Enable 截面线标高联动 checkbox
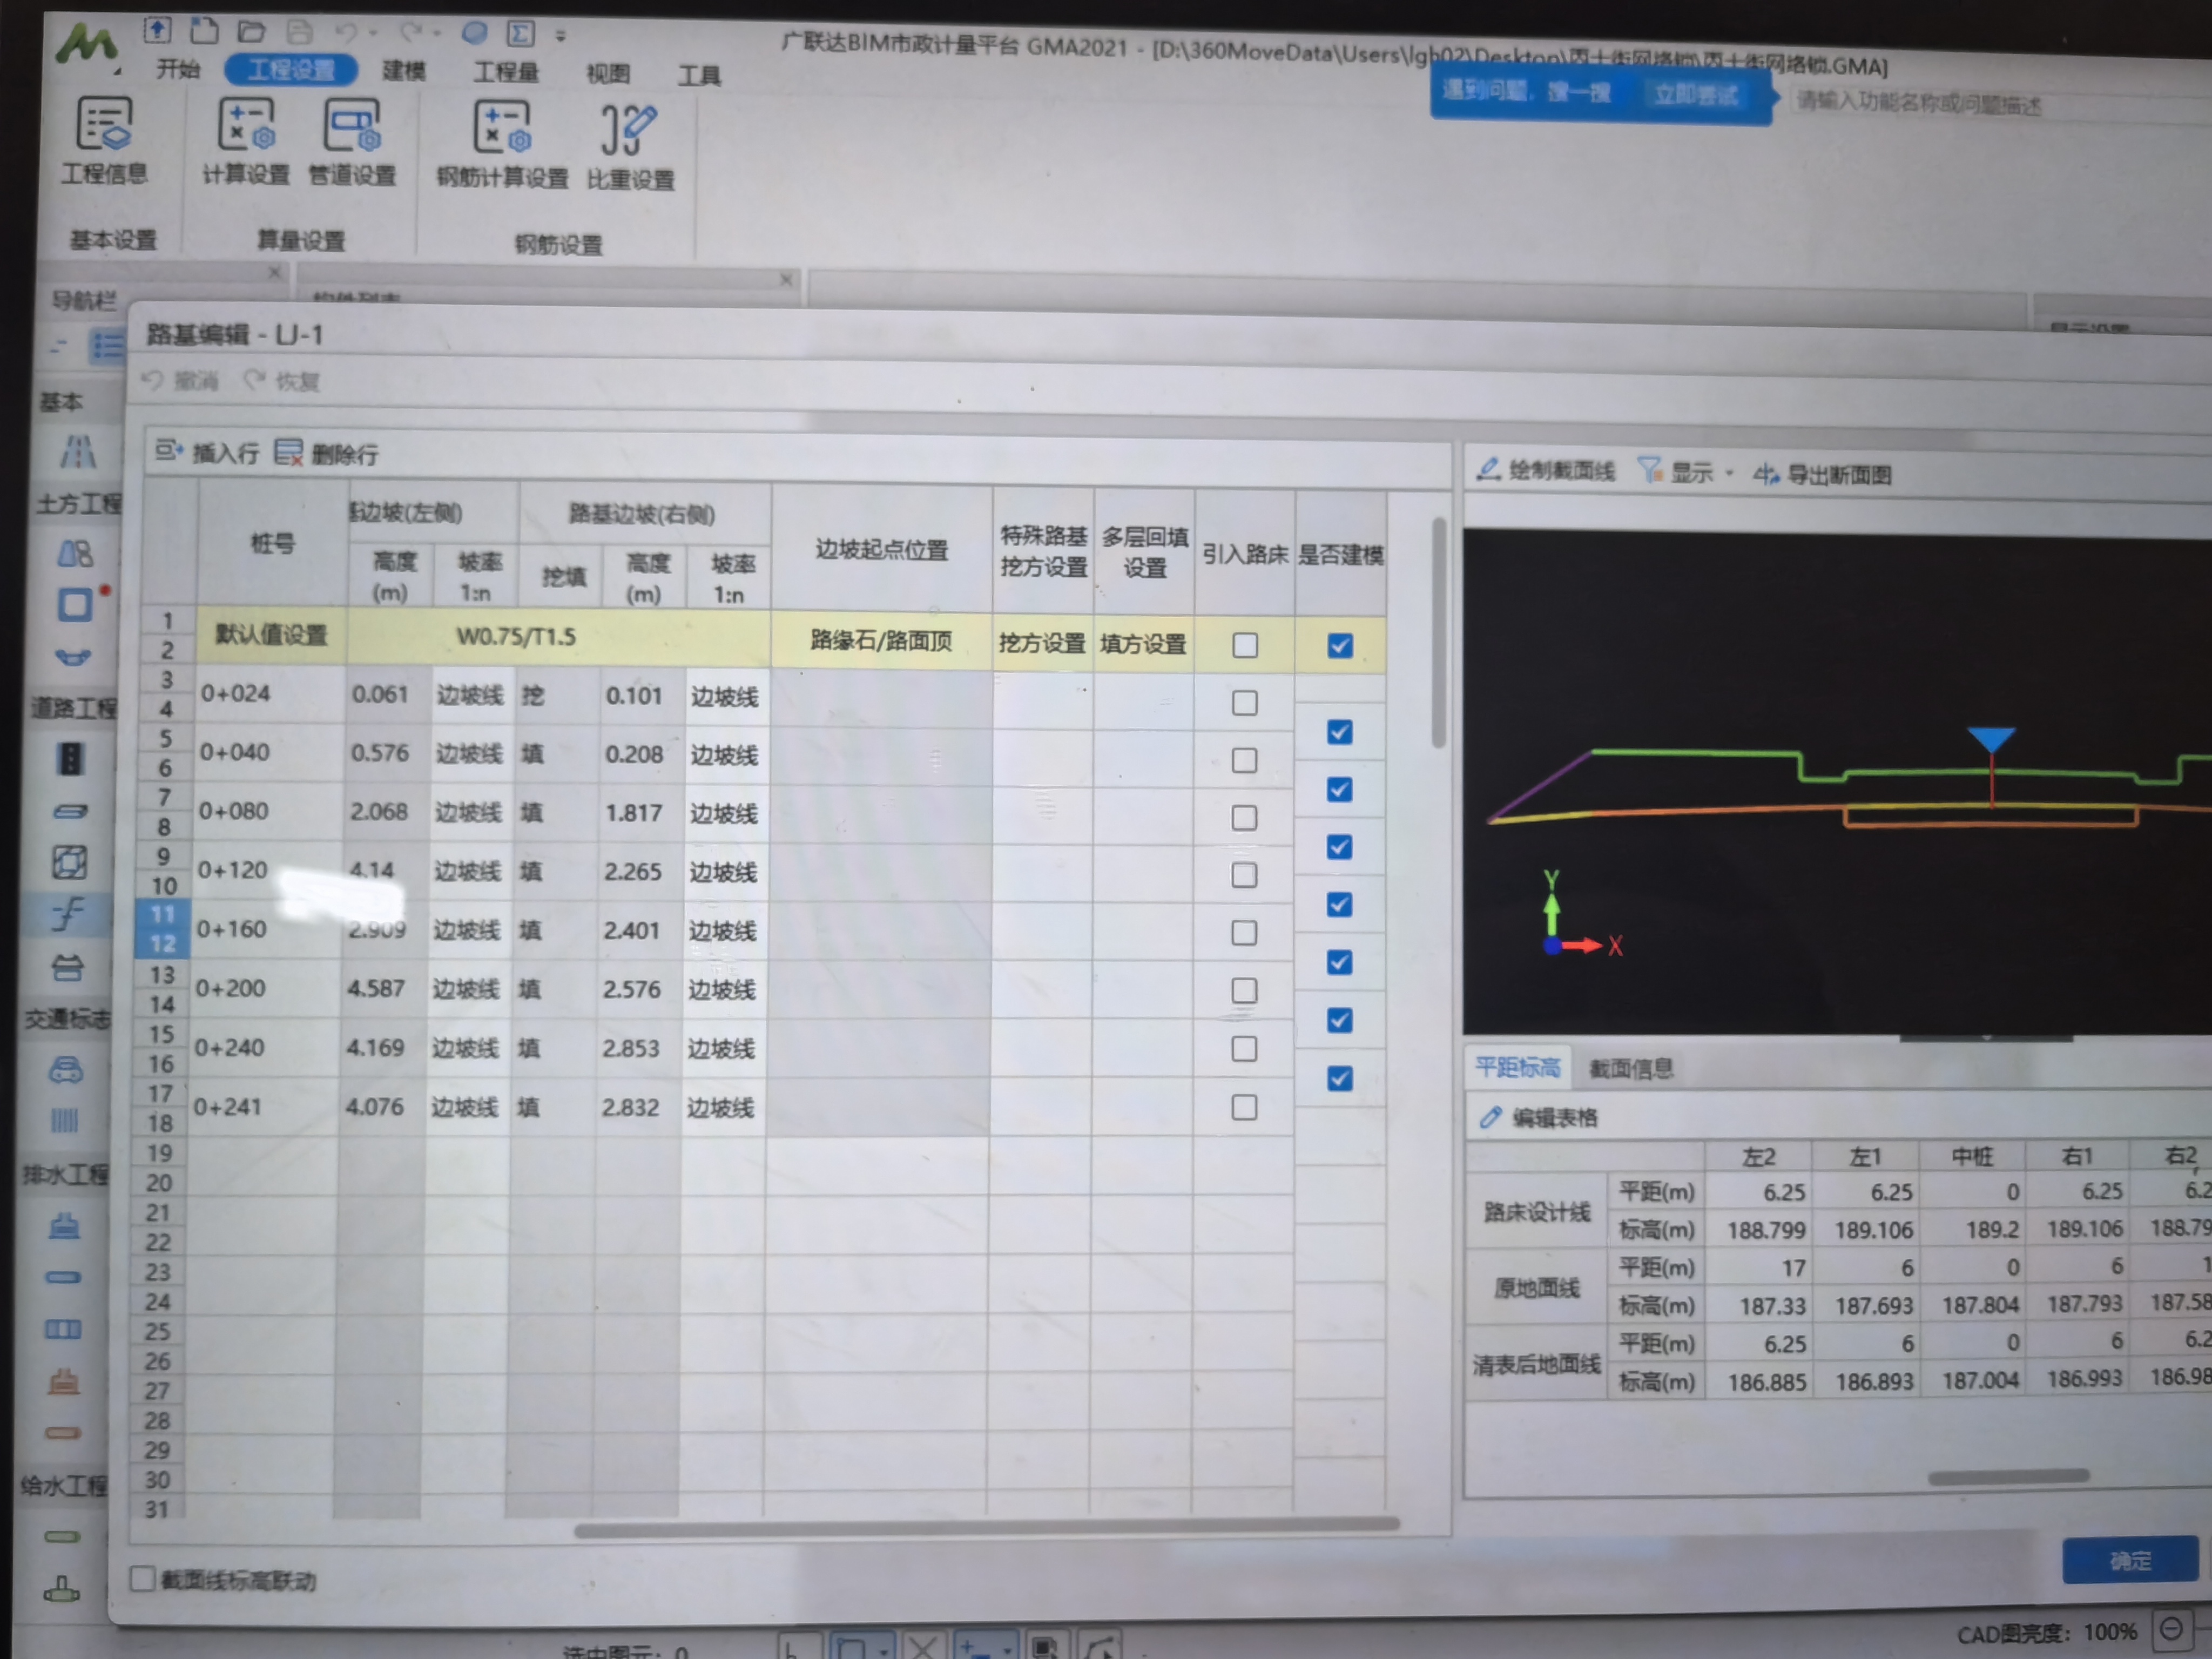Image resolution: width=2212 pixels, height=1659 pixels. click(142, 1578)
